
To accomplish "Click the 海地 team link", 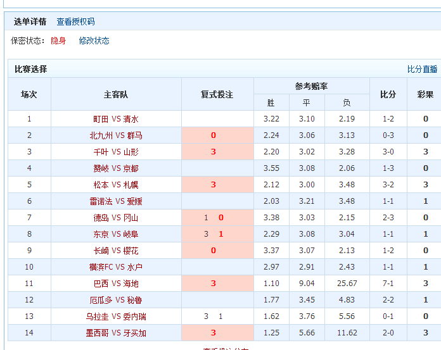I will click(131, 284).
